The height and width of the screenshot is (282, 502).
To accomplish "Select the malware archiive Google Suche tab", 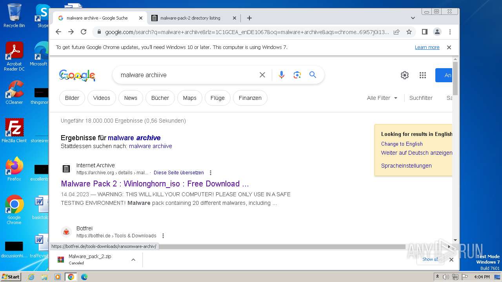I will [x=97, y=18].
